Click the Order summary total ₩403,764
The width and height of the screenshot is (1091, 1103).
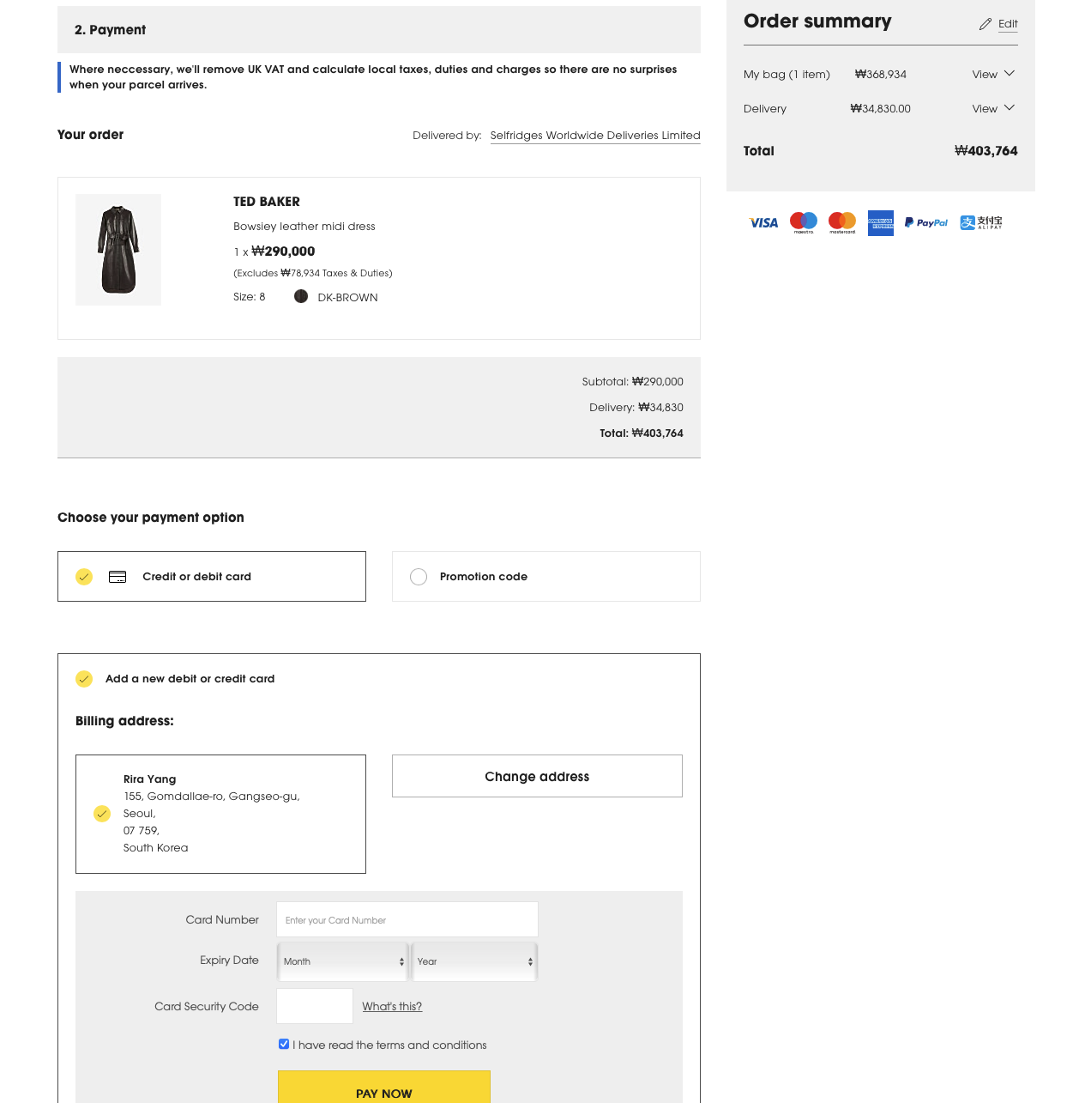(x=986, y=151)
